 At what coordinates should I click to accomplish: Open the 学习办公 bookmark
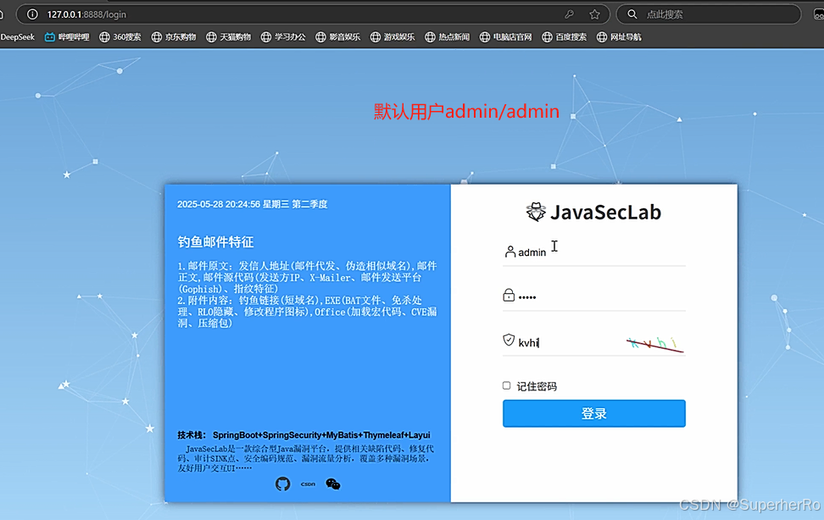tap(283, 36)
